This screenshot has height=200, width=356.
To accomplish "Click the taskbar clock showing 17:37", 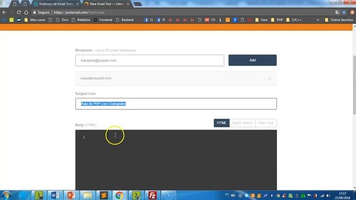I will coord(343,196).
